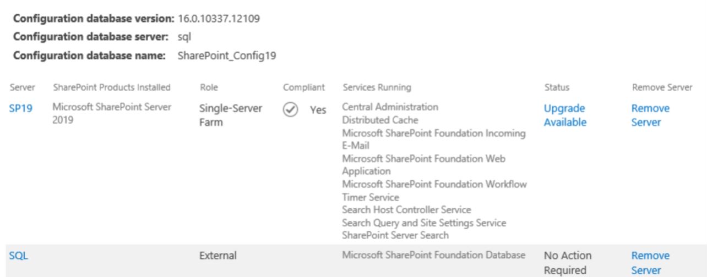The image size is (707, 277).
Task: Click the No Action Required status
Action: 568,263
